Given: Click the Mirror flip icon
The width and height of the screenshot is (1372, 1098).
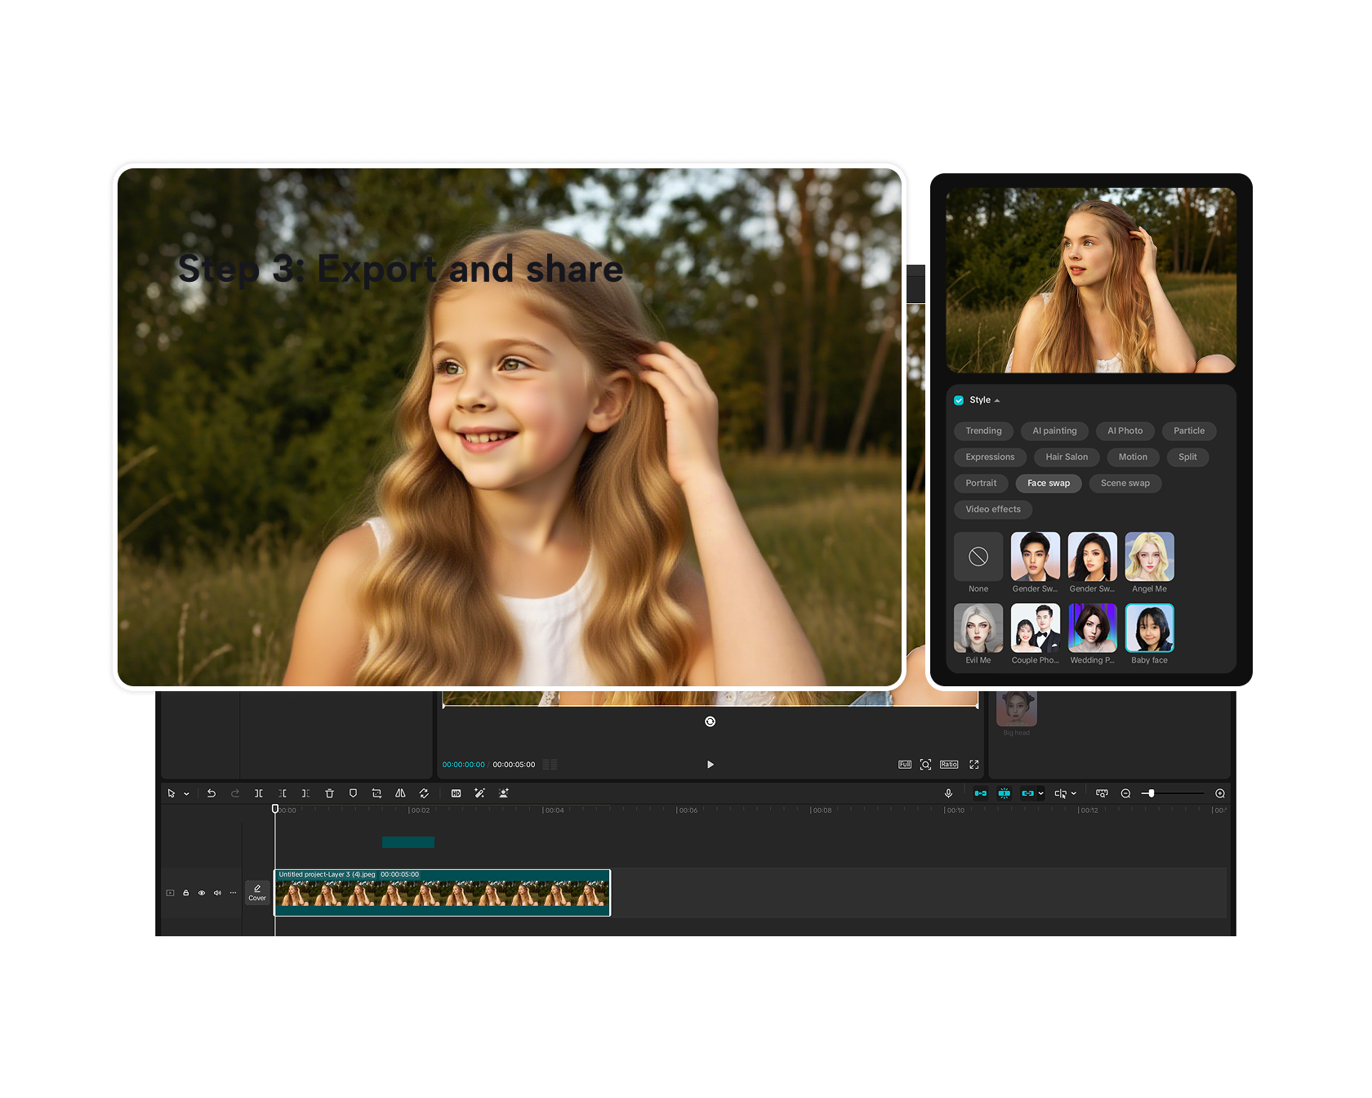Looking at the screenshot, I should point(400,793).
